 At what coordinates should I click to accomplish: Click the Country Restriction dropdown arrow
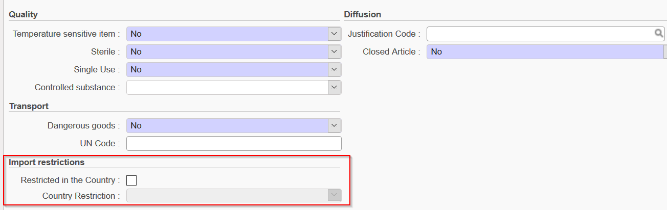click(x=335, y=196)
